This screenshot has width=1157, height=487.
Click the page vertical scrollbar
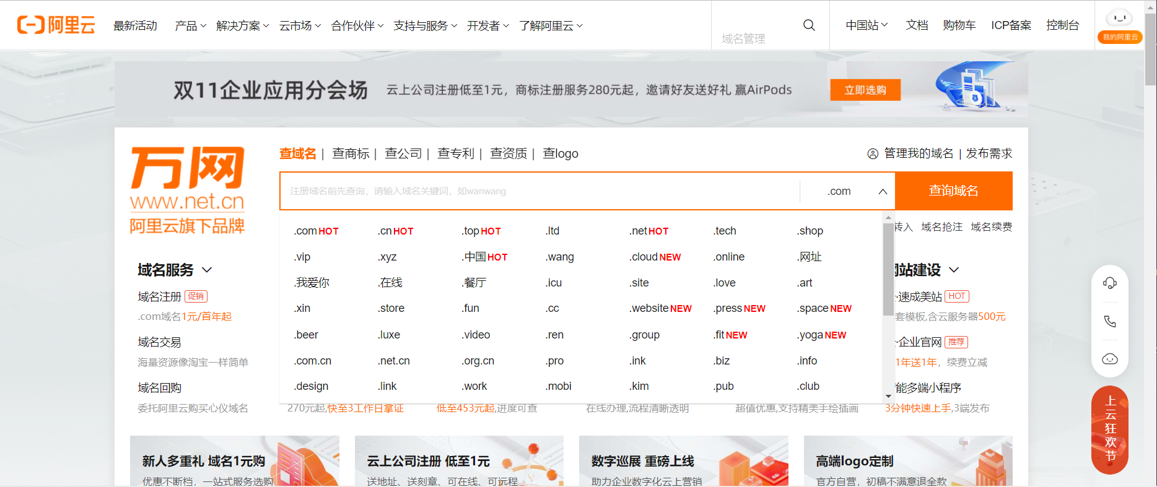coord(1151,50)
